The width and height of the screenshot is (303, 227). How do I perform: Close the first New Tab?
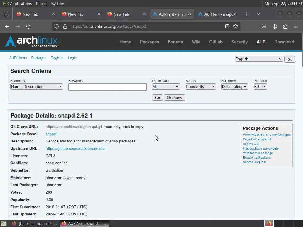click(54, 14)
